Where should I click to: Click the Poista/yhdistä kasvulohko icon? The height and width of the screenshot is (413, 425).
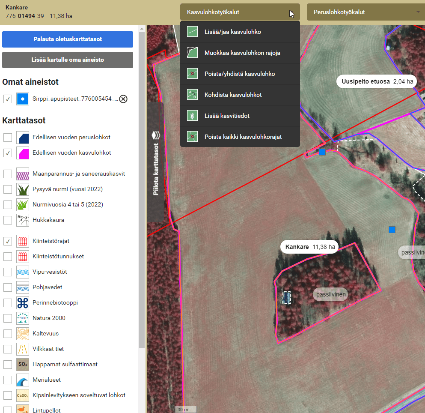coord(192,74)
